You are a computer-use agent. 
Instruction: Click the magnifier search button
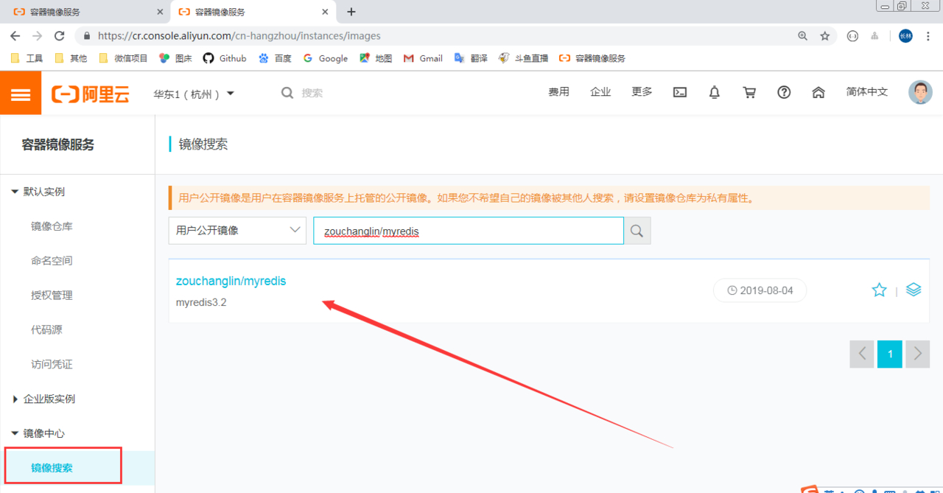(x=637, y=231)
